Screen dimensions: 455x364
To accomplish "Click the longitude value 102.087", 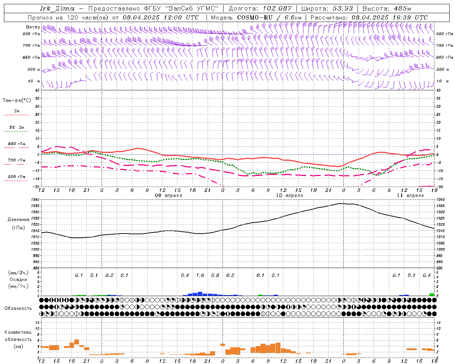I will [x=277, y=9].
